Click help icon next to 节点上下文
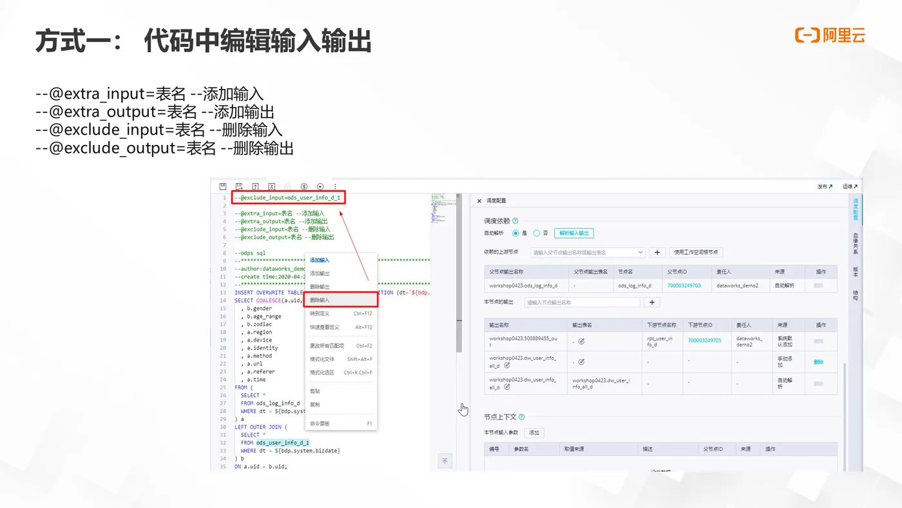The image size is (902, 508). click(x=521, y=416)
